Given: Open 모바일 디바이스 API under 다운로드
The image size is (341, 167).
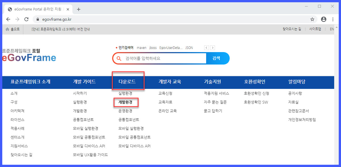Looking at the screenshot, I should [x=134, y=146].
